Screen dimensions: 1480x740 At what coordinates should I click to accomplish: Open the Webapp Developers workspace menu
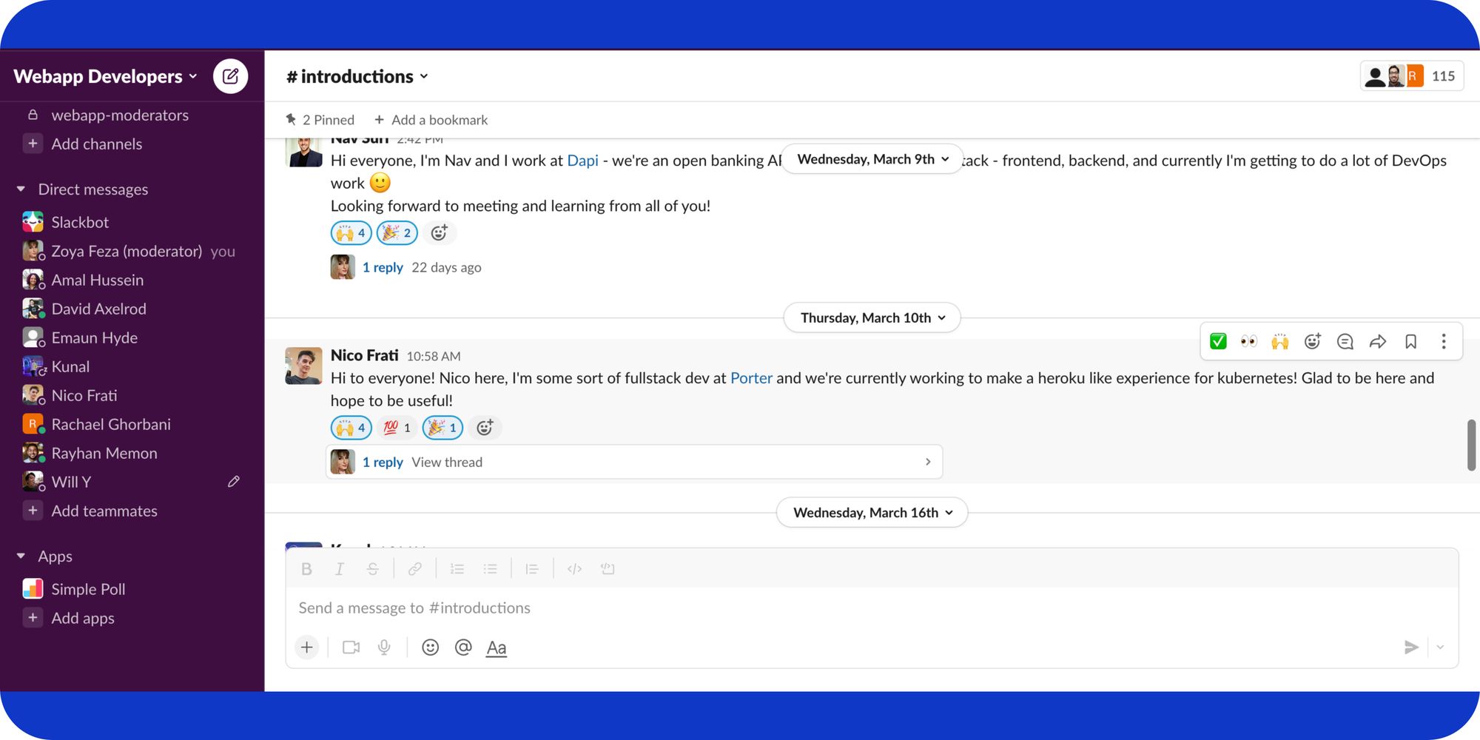click(106, 76)
